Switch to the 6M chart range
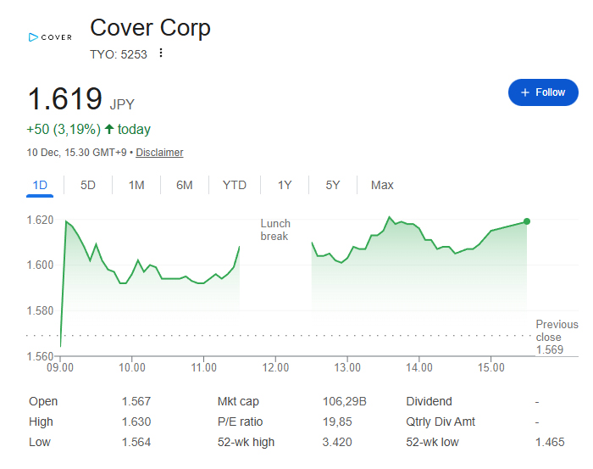 click(184, 185)
